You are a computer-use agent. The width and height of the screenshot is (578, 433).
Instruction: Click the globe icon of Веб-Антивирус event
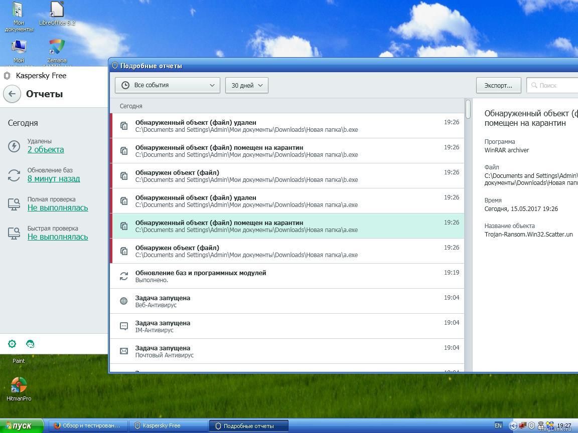pos(124,301)
